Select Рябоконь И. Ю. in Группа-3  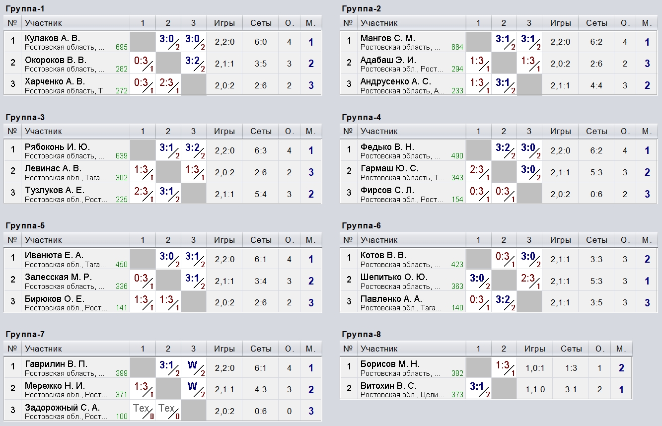coord(57,147)
